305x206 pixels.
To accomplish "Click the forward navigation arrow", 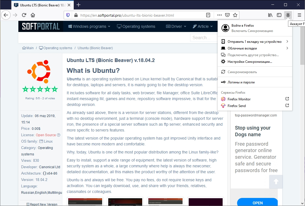I will pyautogui.click(x=15, y=15).
